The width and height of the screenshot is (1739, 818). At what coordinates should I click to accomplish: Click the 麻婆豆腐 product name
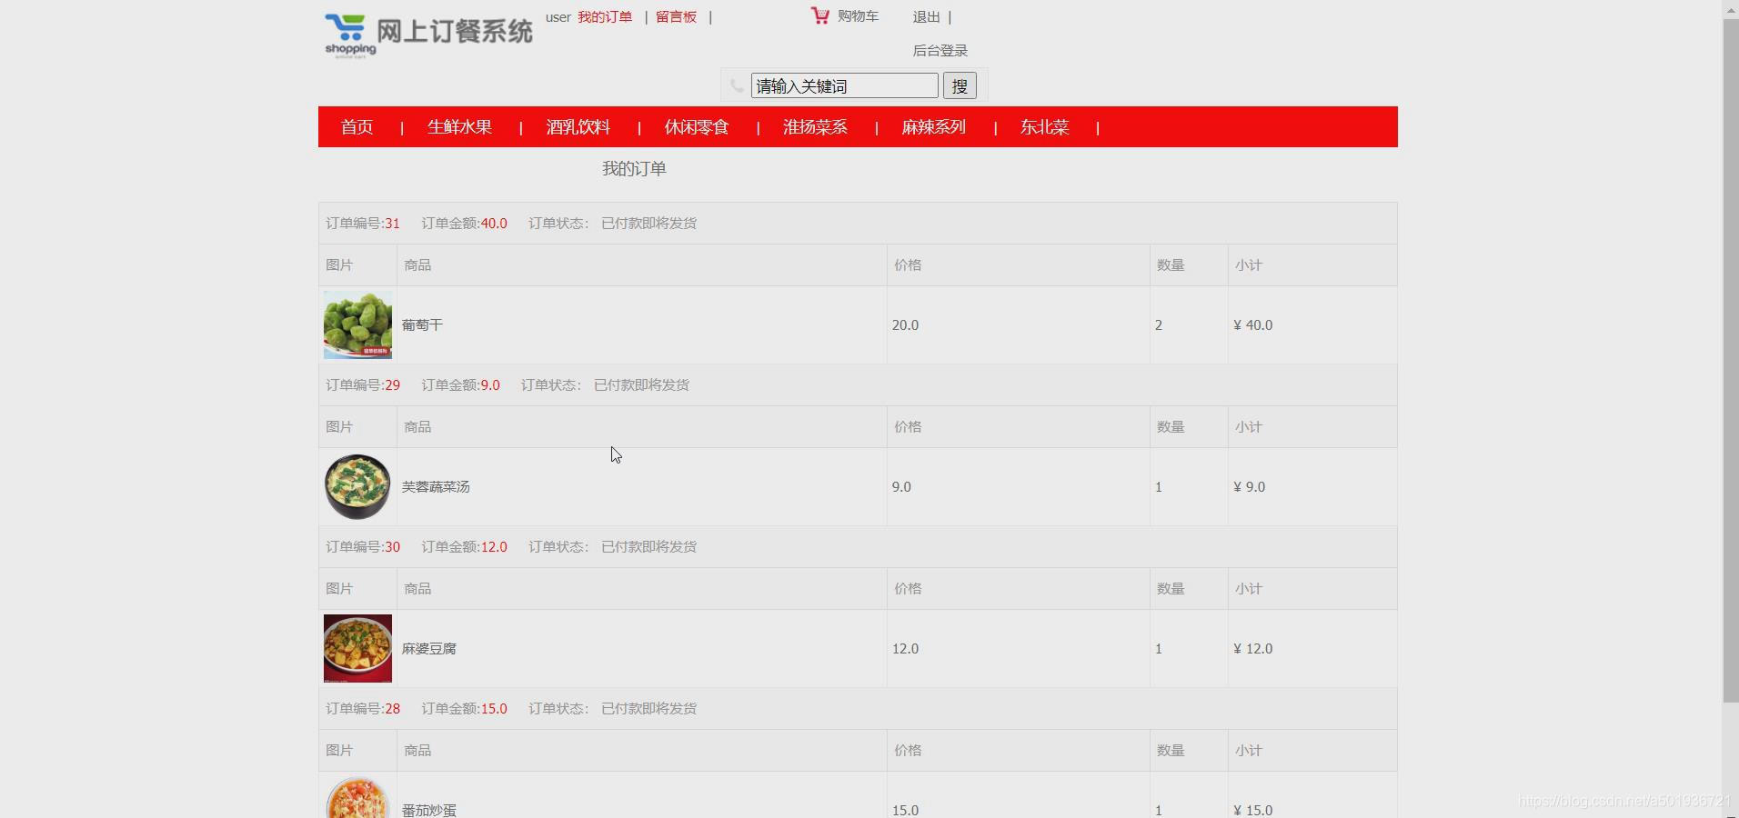[x=429, y=648]
